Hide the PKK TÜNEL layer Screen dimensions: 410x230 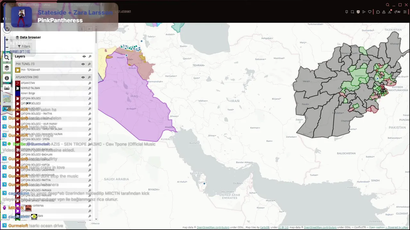(83, 64)
